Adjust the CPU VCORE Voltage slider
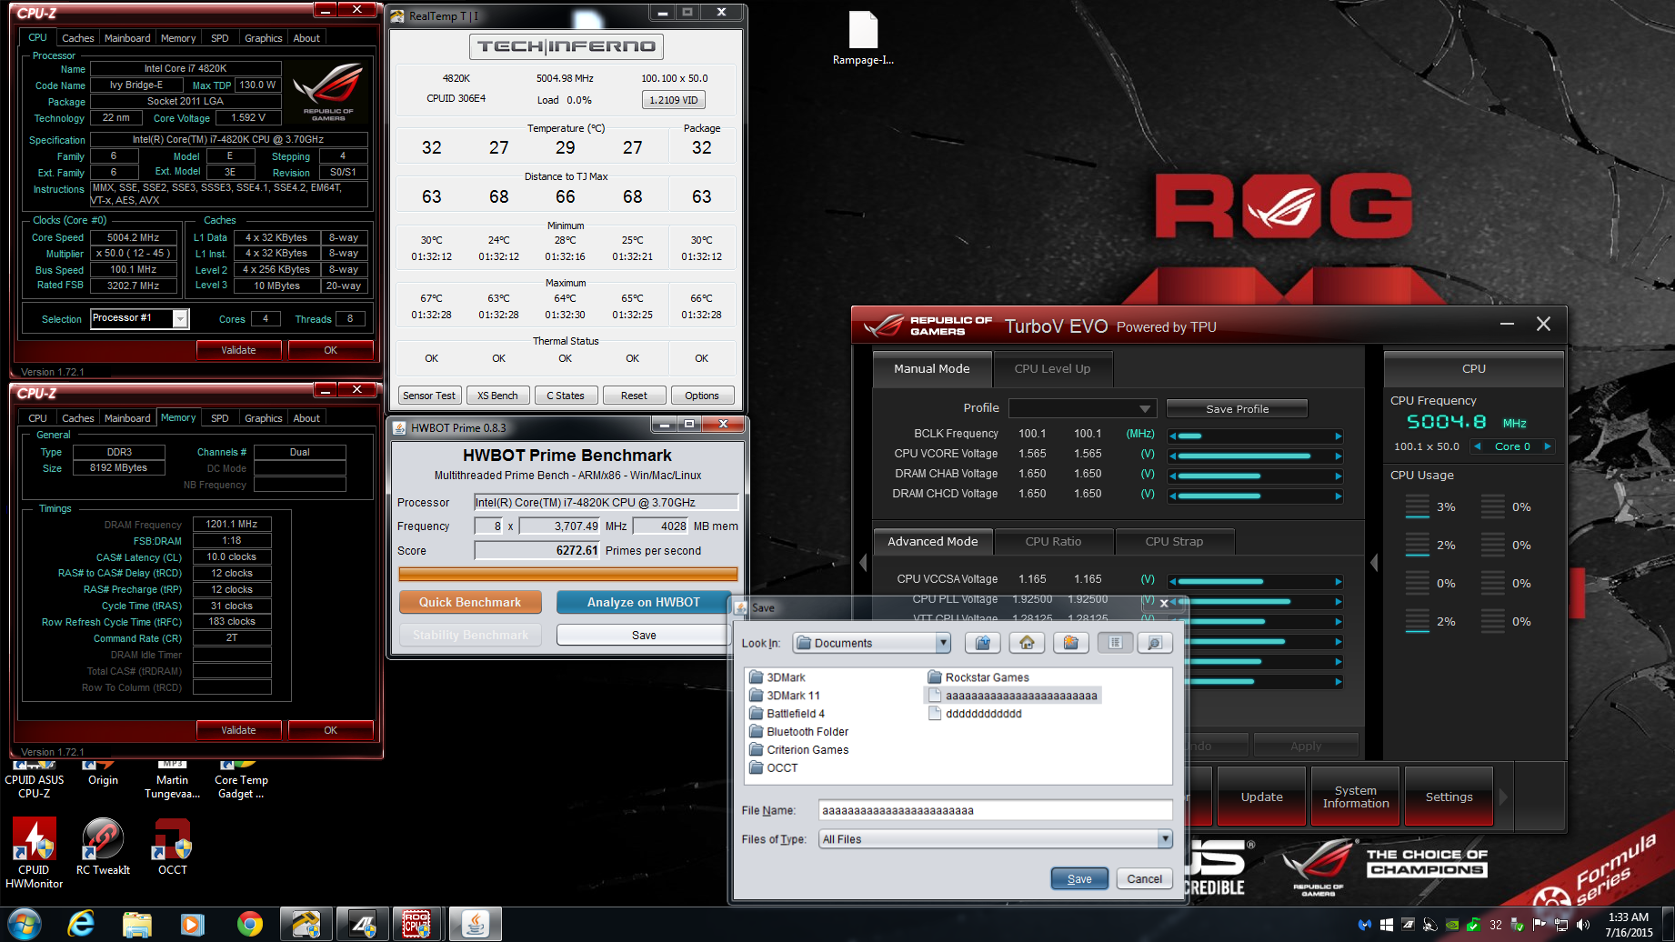 tap(1255, 456)
